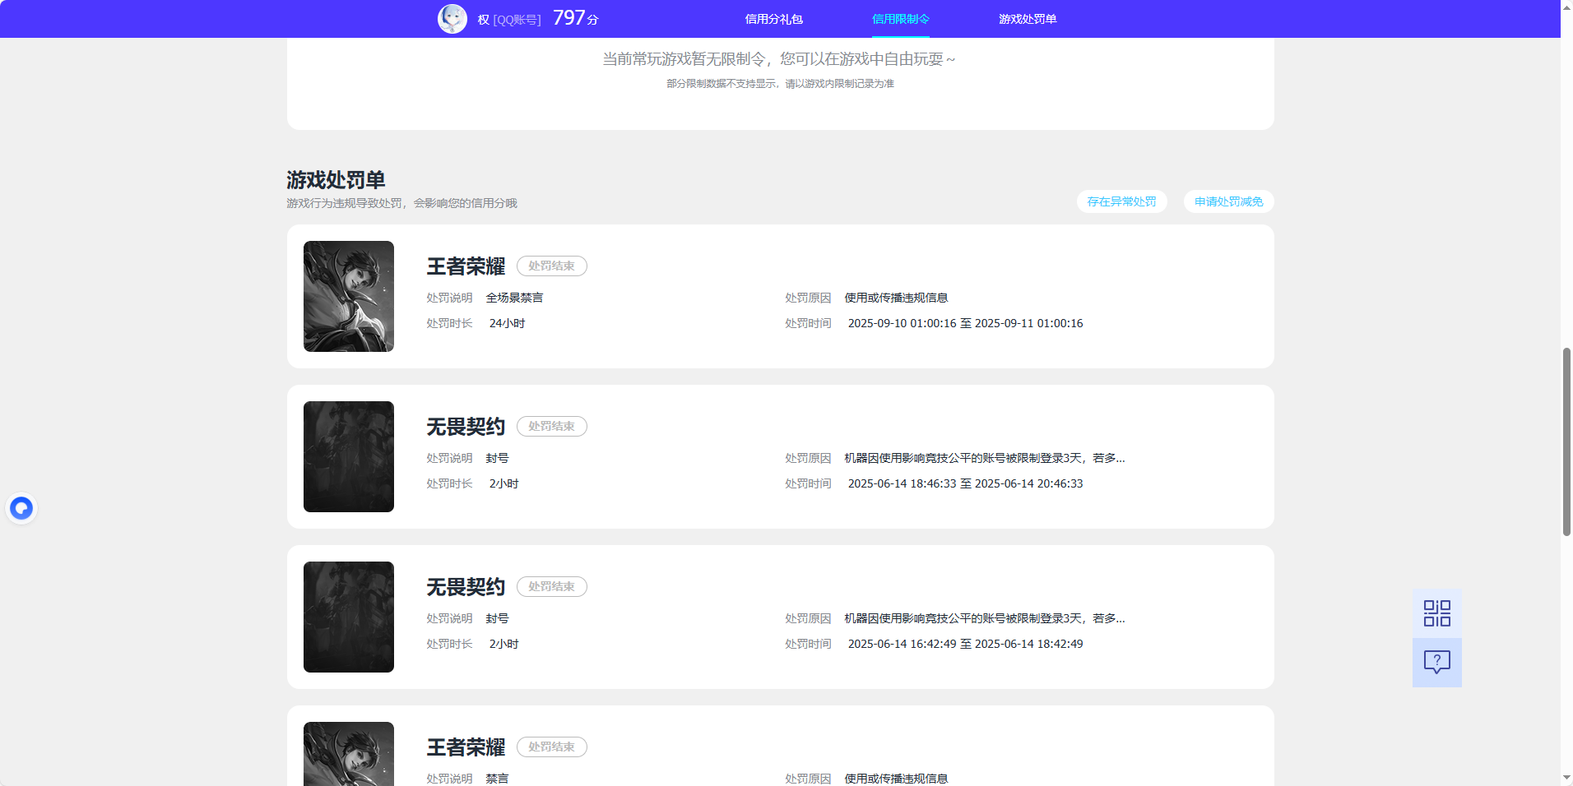Image resolution: width=1573 pixels, height=786 pixels.
Task: Open the 游戏处罚单 tab
Action: (1028, 18)
